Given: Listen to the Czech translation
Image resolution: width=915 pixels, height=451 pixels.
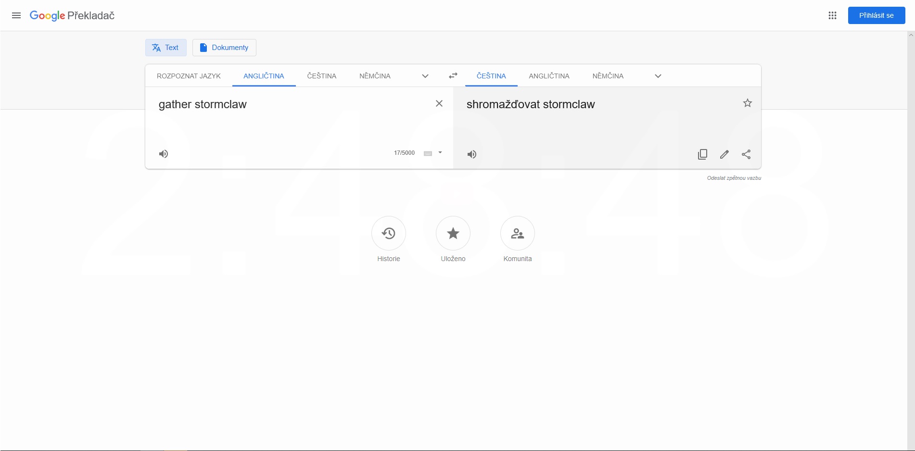Looking at the screenshot, I should pos(472,154).
